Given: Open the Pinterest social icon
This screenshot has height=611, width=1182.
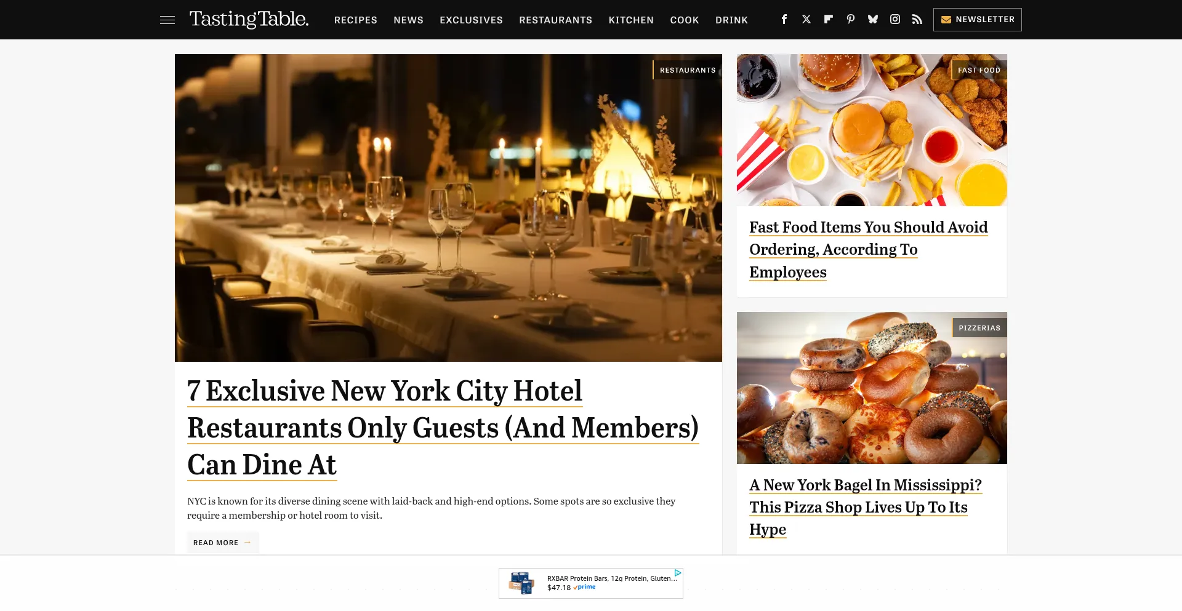Looking at the screenshot, I should click(x=851, y=19).
